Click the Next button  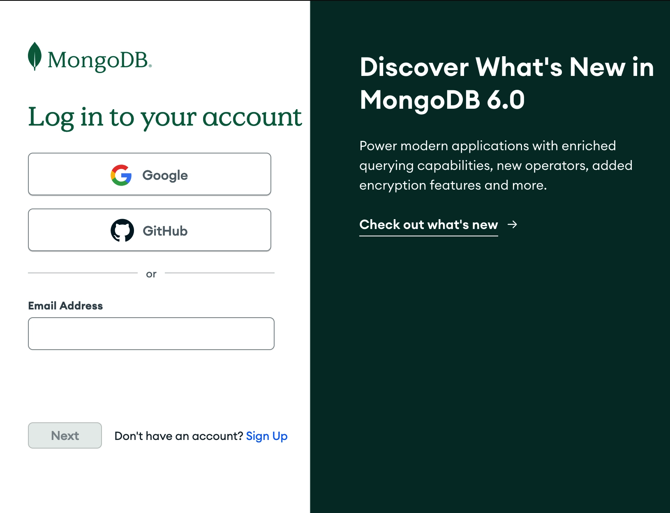pyautogui.click(x=65, y=435)
